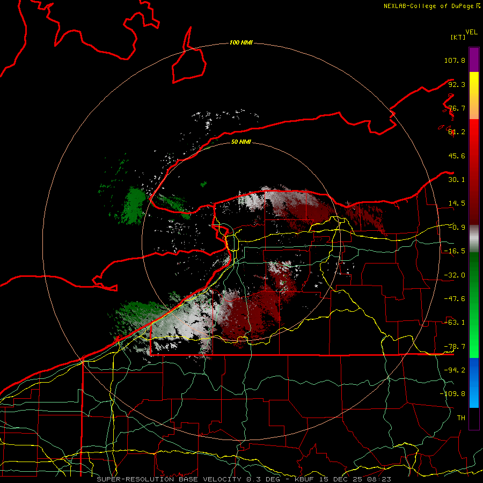The height and width of the screenshot is (483, 483).
Task: Click the gray near-zero segment of color bar
Action: [474, 239]
